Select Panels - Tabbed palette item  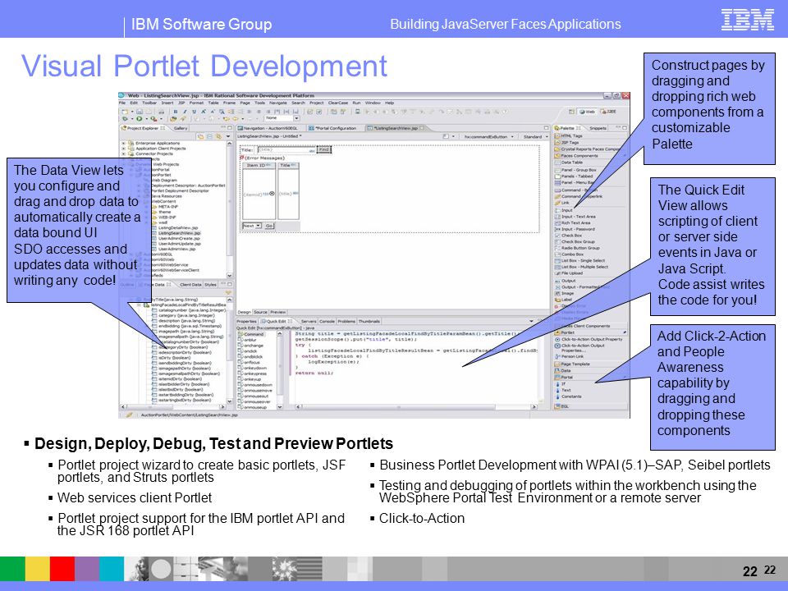(574, 176)
